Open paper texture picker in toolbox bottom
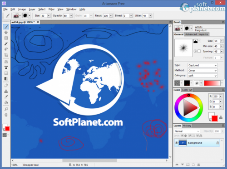This screenshot has height=169, width=227. pyautogui.click(x=6, y=135)
